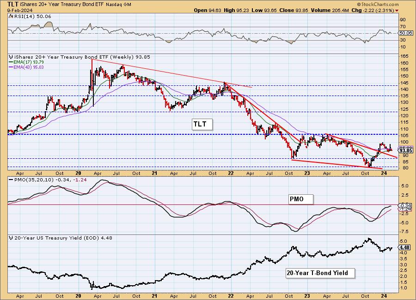This screenshot has width=416, height=300.
Task: Click the -0.34 PMO value tag
Action: [405, 205]
